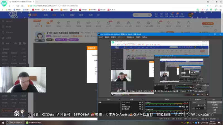Open the more (…) icon in streamer toolbar
The width and height of the screenshot is (223, 125).
pyautogui.click(x=188, y=23)
